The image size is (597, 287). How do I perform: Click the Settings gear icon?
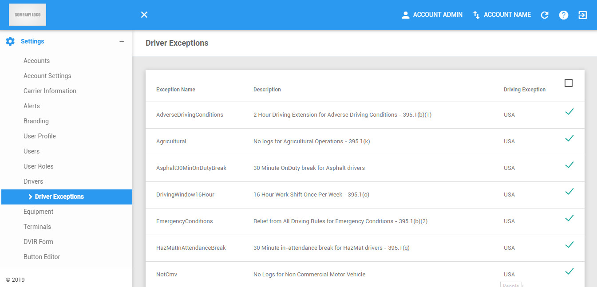(x=10, y=41)
